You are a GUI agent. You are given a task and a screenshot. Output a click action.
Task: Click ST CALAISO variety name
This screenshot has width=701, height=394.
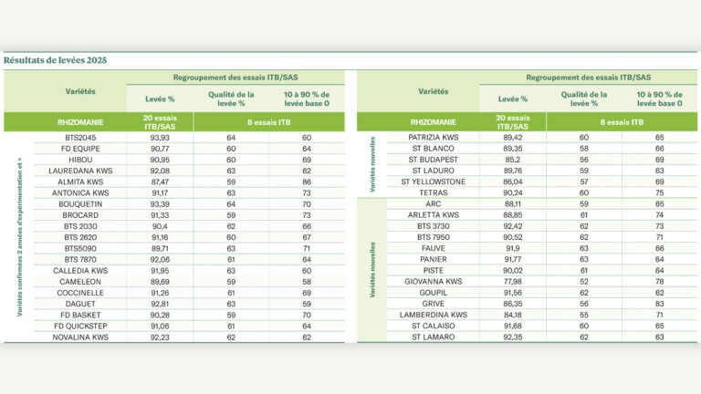[434, 326]
